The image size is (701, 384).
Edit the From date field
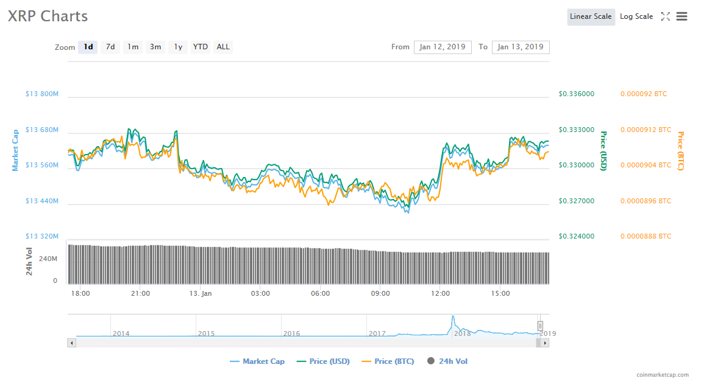pyautogui.click(x=443, y=47)
